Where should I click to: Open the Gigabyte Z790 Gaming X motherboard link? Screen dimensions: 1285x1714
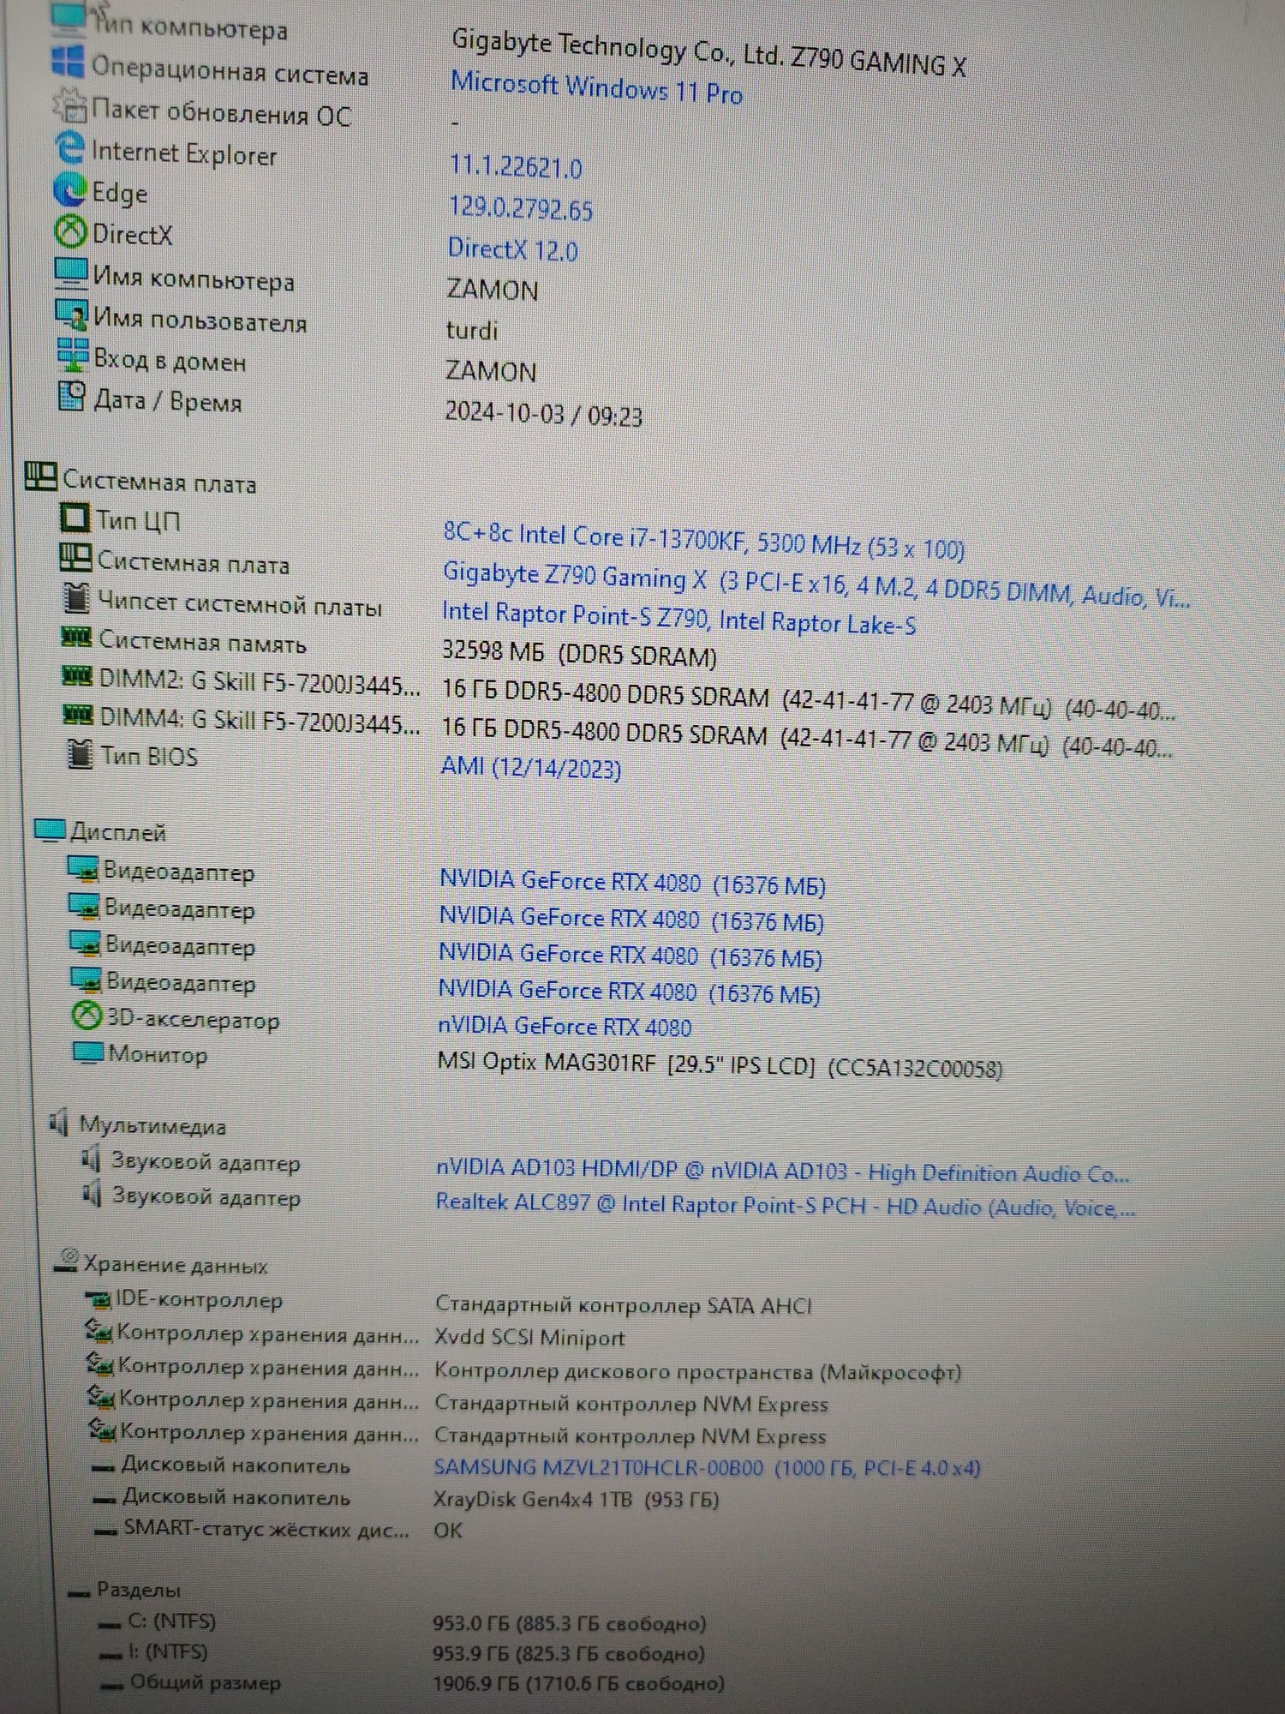[816, 584]
